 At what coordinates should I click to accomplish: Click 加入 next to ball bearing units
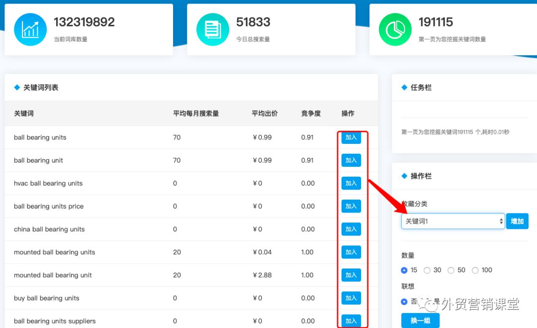pos(352,137)
